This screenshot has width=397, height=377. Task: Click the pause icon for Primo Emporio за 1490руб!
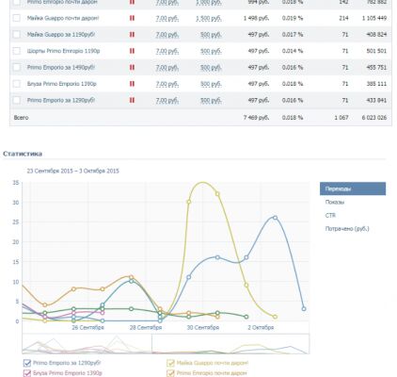point(132,67)
